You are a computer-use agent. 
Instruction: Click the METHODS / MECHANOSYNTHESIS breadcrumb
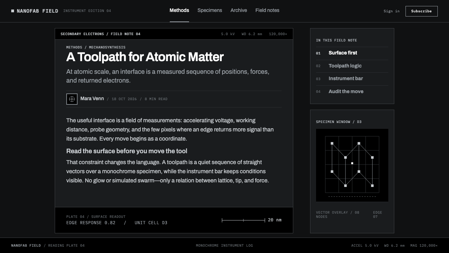[96, 47]
